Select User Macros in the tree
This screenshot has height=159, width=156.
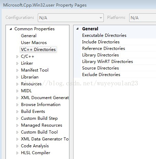pyautogui.click(x=34, y=43)
